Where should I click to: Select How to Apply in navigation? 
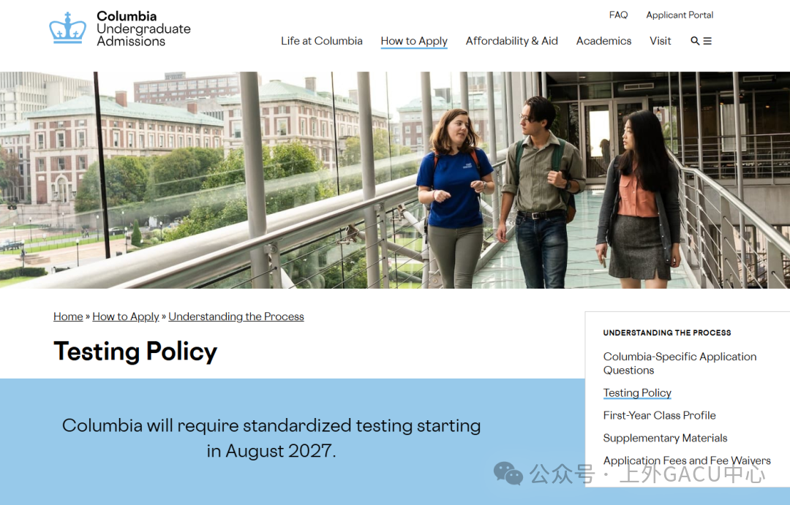[414, 41]
